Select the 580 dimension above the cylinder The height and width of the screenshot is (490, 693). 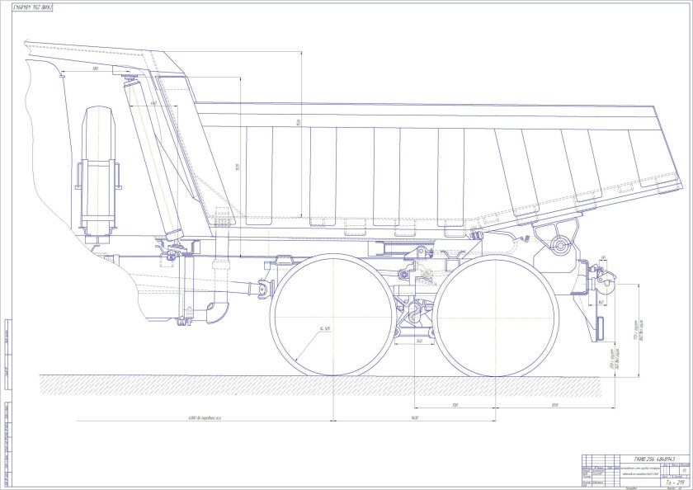point(96,68)
